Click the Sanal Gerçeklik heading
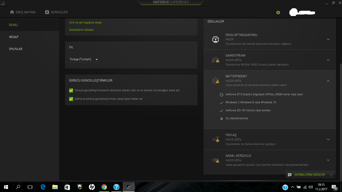The width and height of the screenshot is (342, 192). pyautogui.click(x=238, y=156)
